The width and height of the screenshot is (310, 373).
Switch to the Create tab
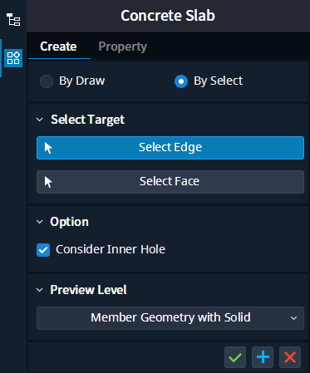tap(58, 47)
